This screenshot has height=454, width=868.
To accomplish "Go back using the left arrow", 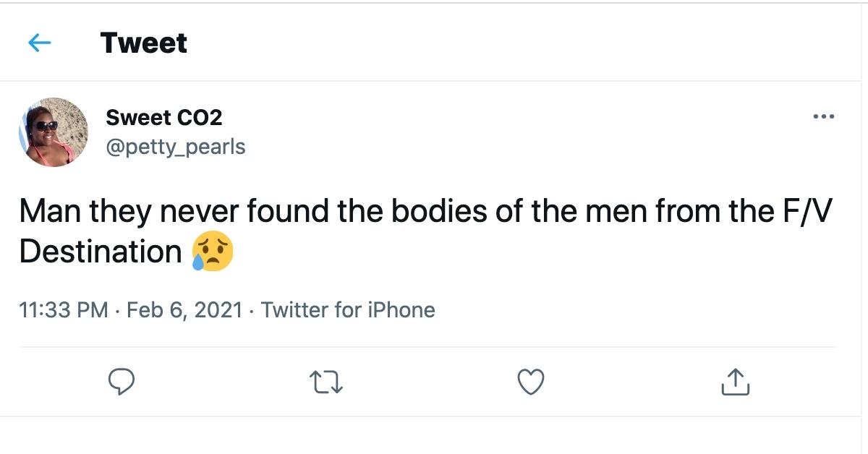I will 40,43.
